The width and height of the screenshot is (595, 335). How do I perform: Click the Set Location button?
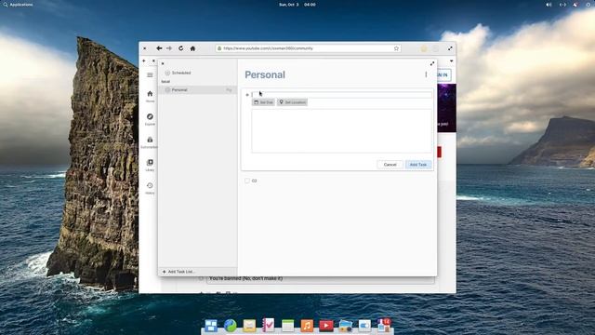coord(292,102)
